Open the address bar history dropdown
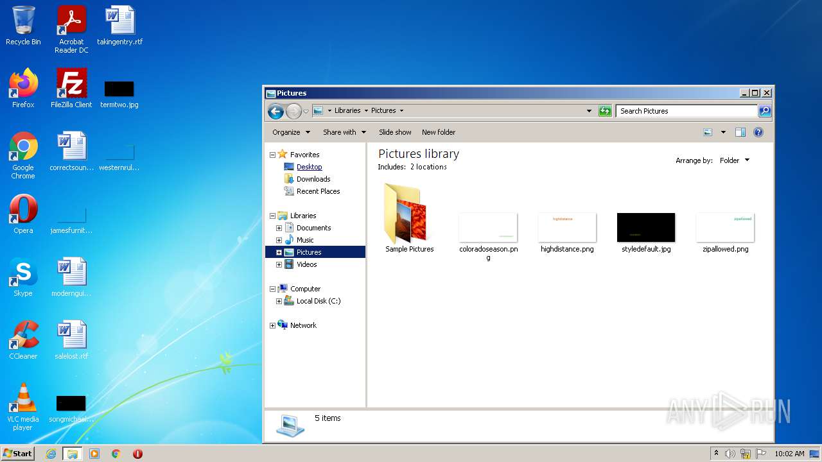 click(x=589, y=111)
